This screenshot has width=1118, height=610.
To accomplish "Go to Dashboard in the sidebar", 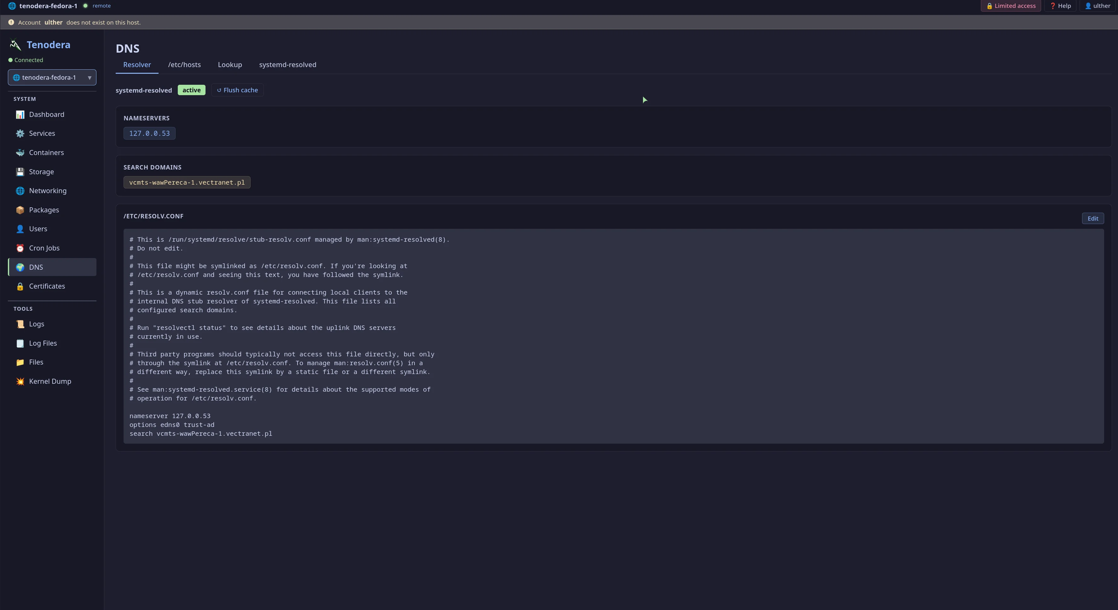I will [52, 115].
